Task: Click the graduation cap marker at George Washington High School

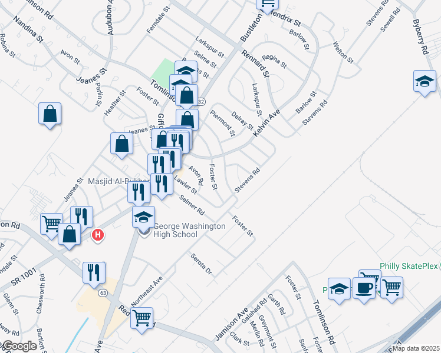Action: tap(143, 219)
